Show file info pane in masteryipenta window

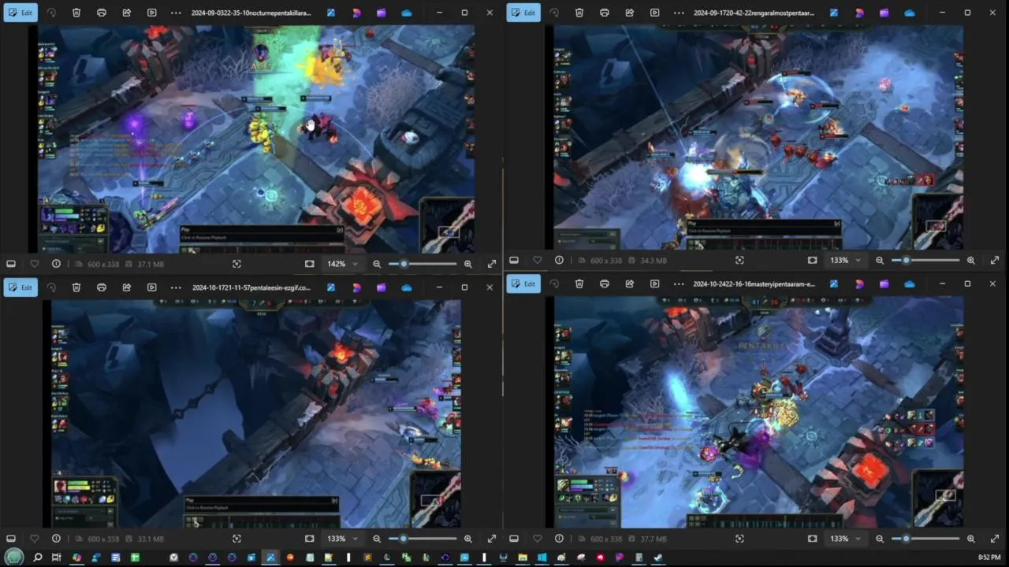[x=559, y=539]
